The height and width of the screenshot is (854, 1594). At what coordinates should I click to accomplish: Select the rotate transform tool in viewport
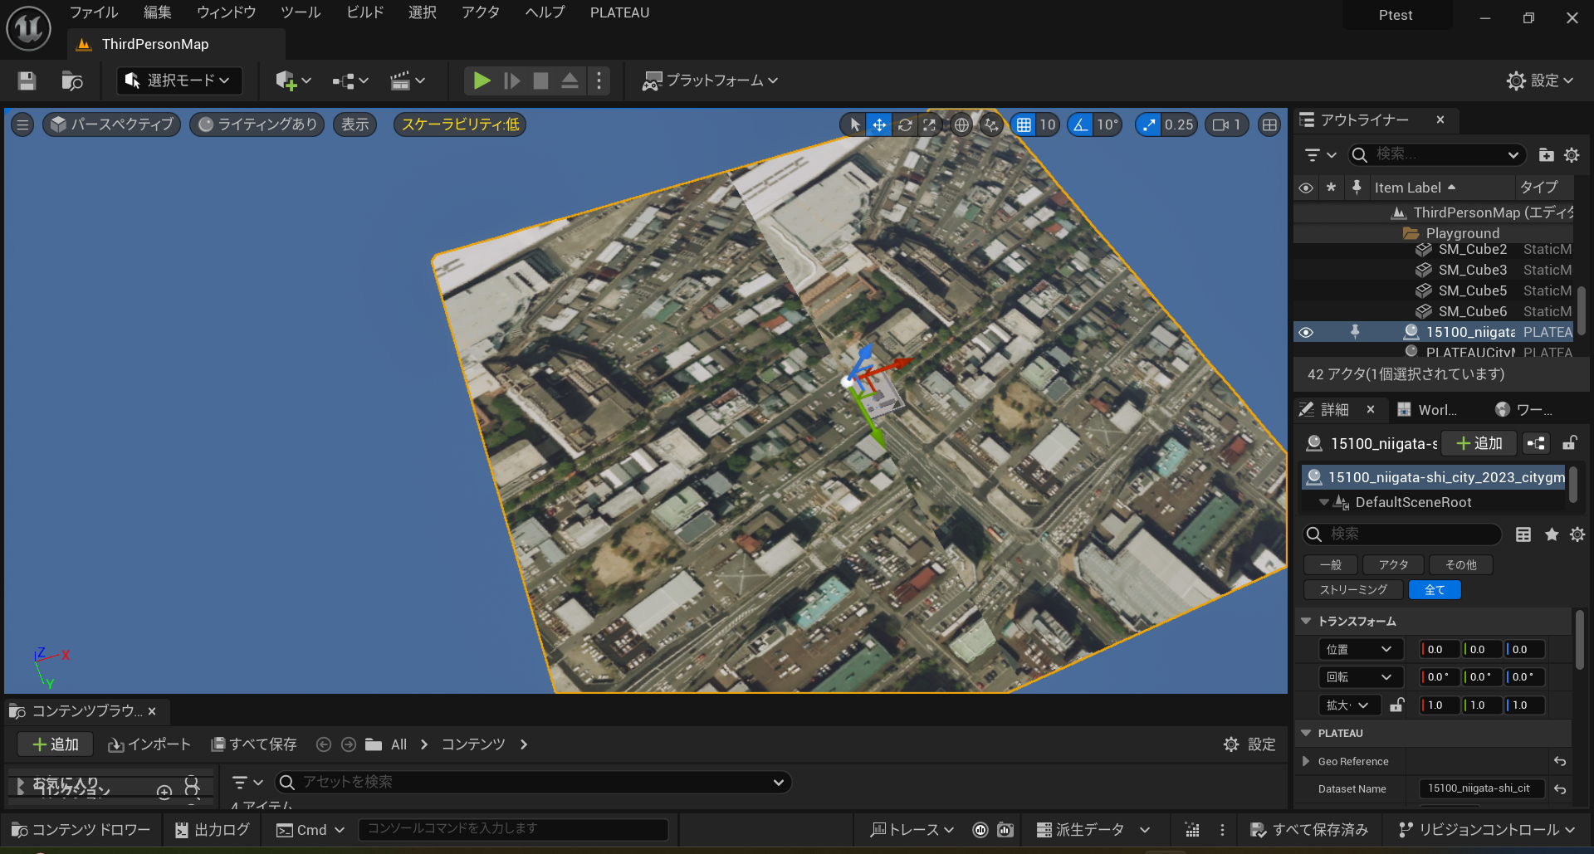coord(905,124)
